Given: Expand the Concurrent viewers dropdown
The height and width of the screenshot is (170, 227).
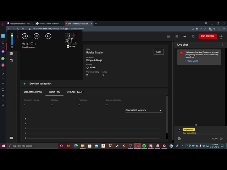Looking at the screenshot, I should [x=144, y=110].
